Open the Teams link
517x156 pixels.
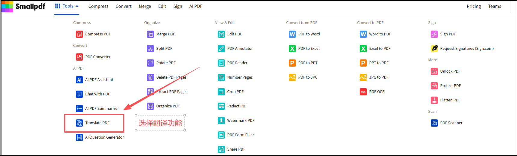click(494, 6)
